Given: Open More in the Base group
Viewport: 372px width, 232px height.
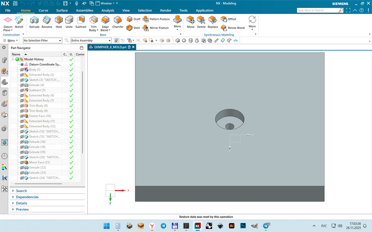Looking at the screenshot, I should click(x=177, y=22).
